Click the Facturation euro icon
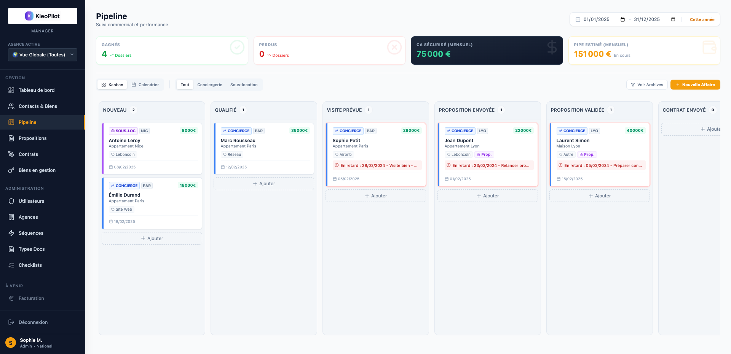 (11, 298)
